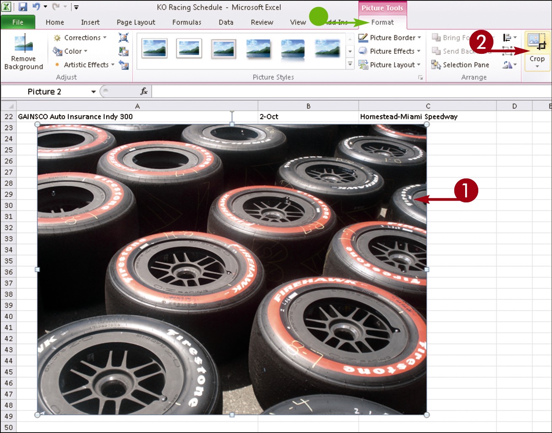
Task: Select row 22 header
Action: 8,117
